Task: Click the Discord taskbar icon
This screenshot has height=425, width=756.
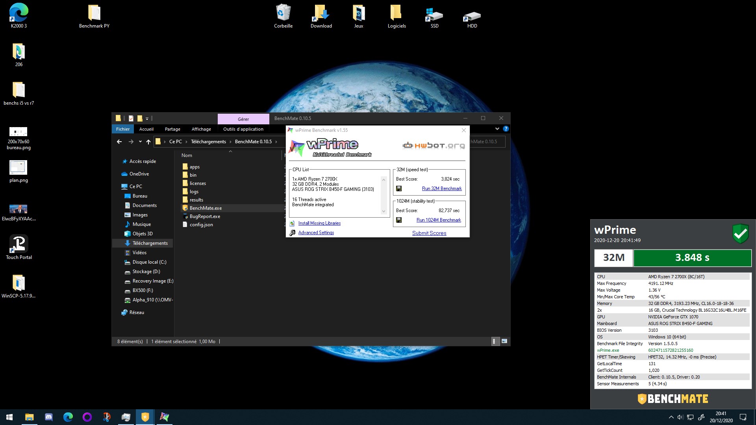Action: point(49,417)
